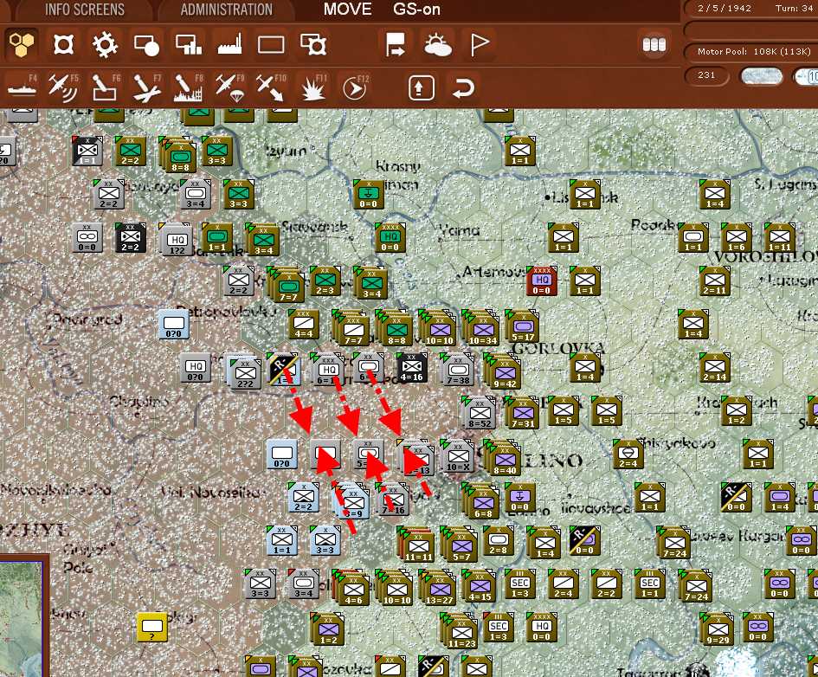Activate amphibious transport (F5) mode icon
Screen dimensions: 818x677
click(65, 87)
